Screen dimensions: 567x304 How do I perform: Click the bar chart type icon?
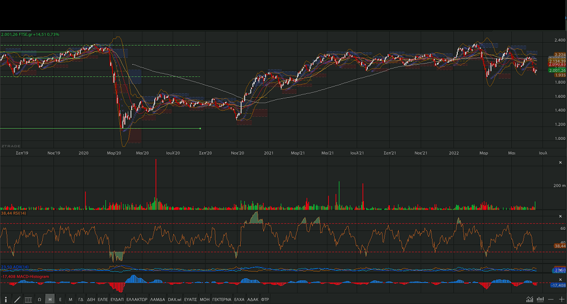tap(541, 300)
